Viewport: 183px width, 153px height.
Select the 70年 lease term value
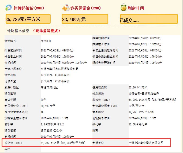pyautogui.click(x=43, y=100)
